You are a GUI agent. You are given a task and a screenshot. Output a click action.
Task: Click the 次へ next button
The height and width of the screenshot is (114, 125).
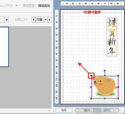point(108,110)
